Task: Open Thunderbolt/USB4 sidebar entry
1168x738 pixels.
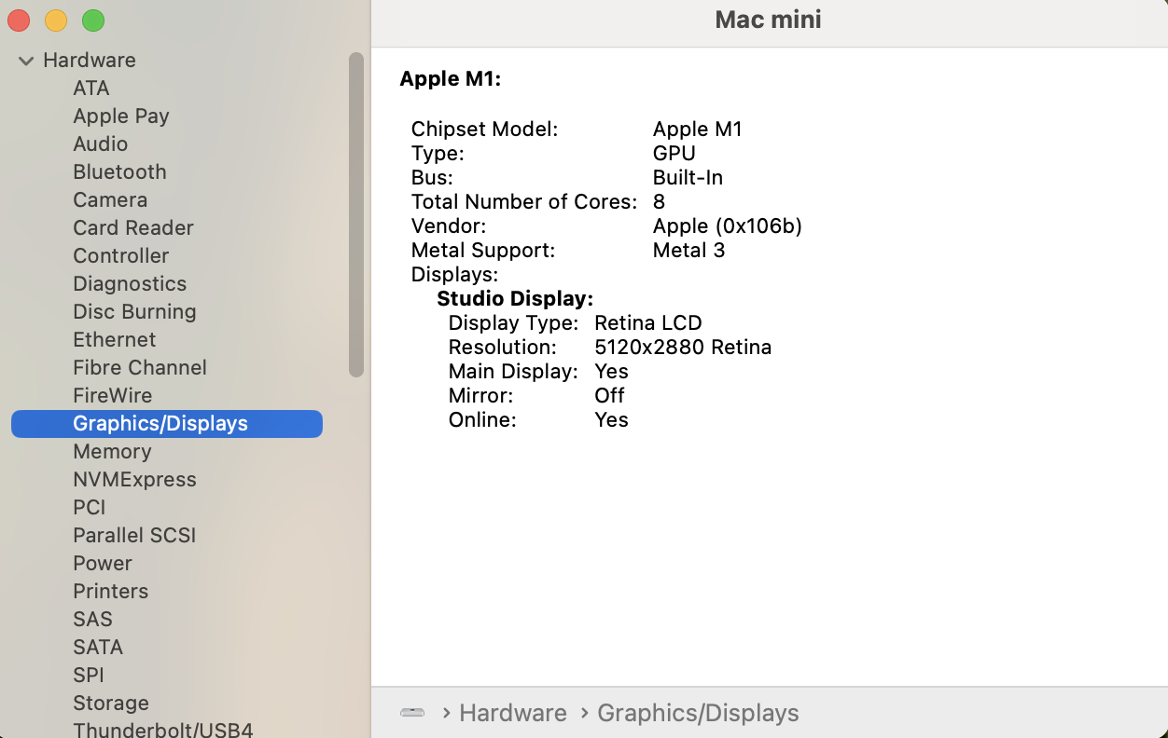Action: pyautogui.click(x=163, y=730)
